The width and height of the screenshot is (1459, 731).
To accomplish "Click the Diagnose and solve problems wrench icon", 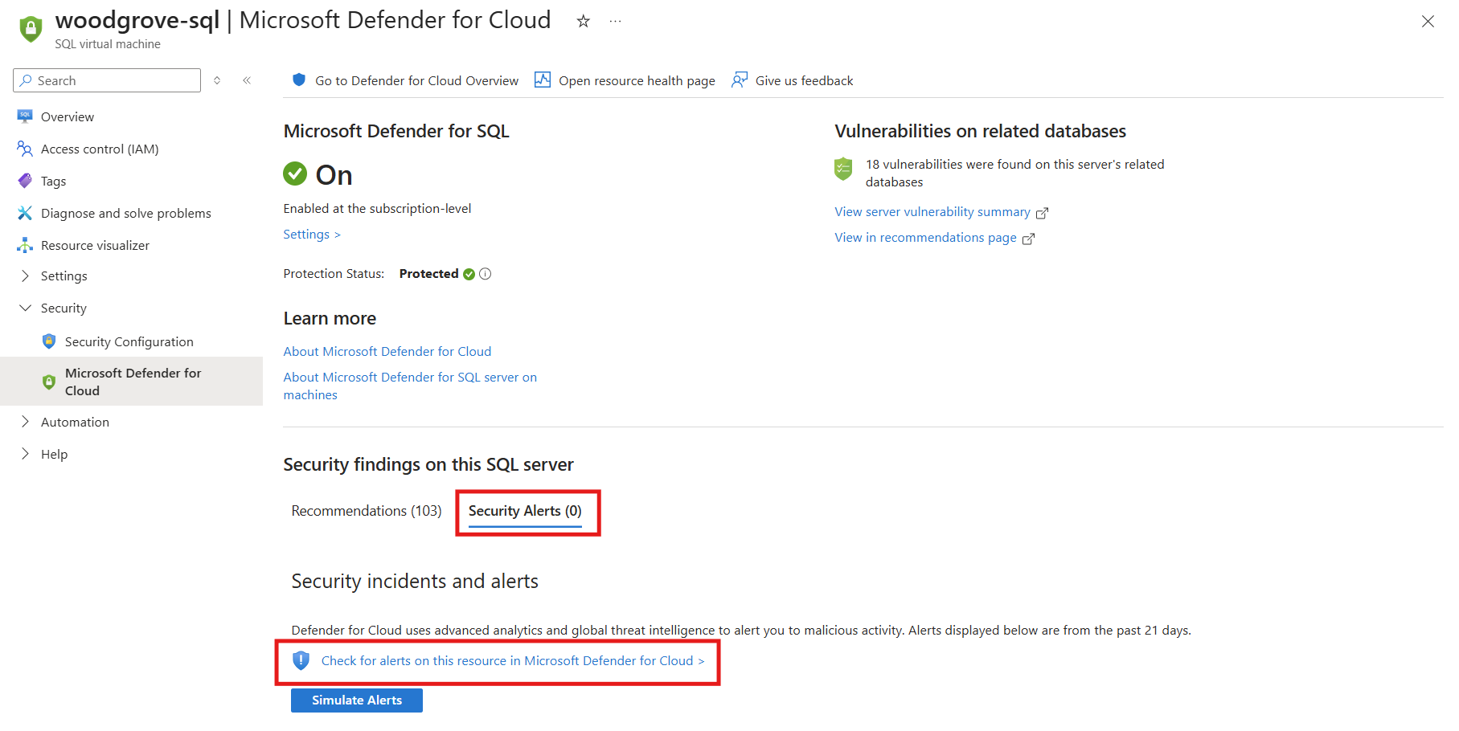I will pos(25,213).
